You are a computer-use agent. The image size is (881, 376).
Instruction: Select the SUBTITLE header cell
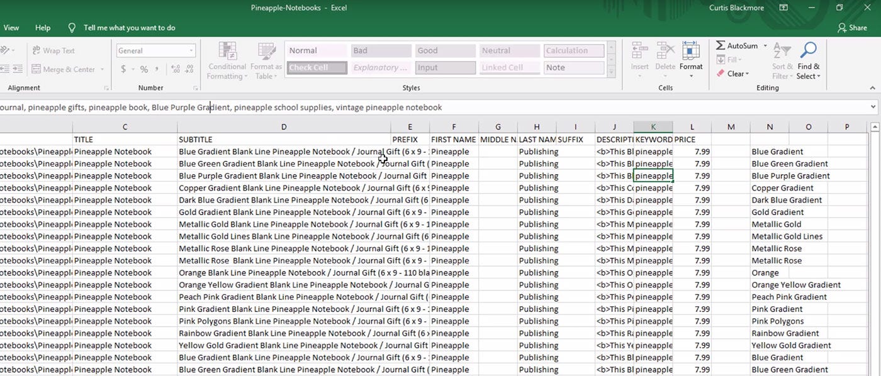(284, 140)
